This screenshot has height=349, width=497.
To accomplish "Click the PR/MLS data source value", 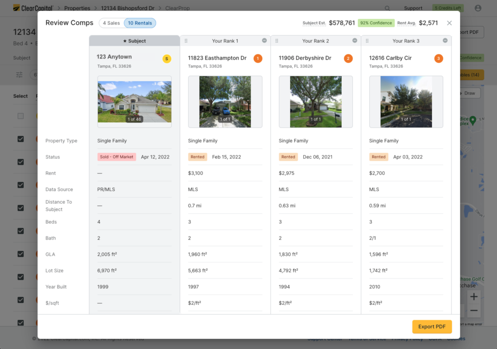I will [106, 190].
